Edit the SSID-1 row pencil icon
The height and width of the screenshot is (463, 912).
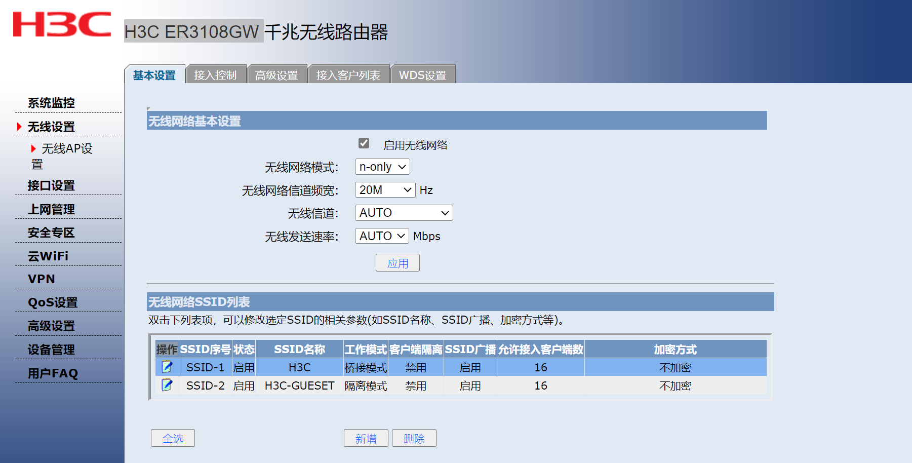(167, 367)
